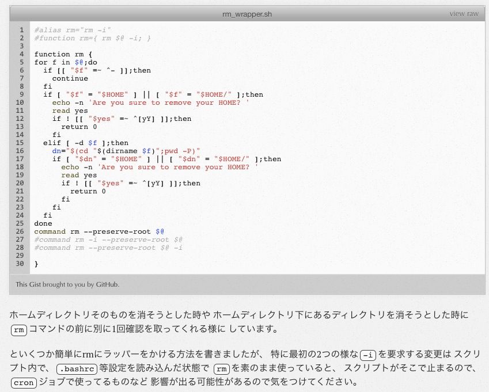Viewport: 489px width, 392px height.
Task: Click line number 15 in the gist
Action: click(20, 143)
